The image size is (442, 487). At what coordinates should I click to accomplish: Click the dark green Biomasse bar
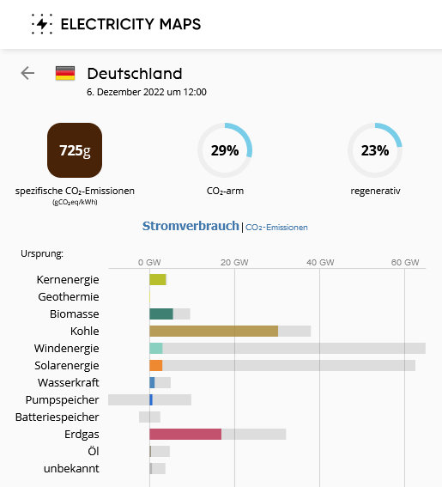[161, 314]
